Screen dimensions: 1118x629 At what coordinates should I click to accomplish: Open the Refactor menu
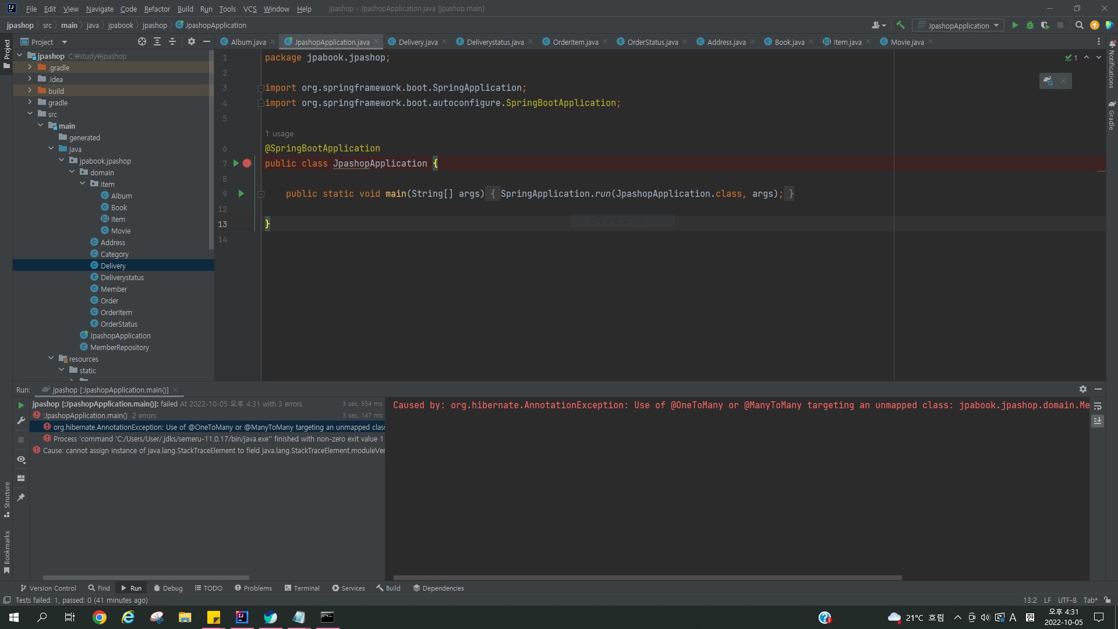click(x=157, y=9)
